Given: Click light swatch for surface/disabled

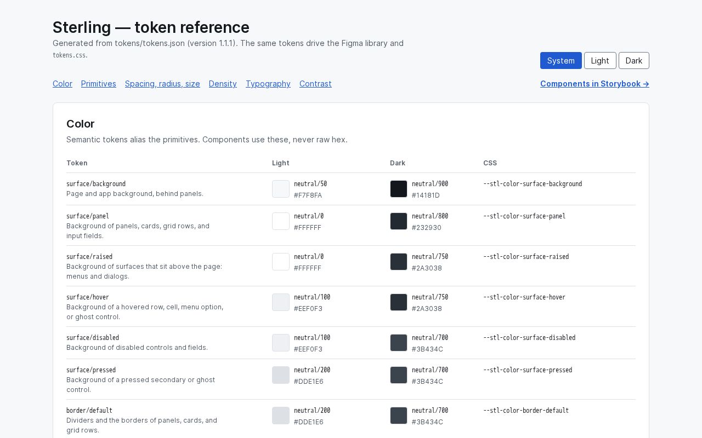Looking at the screenshot, I should tap(281, 343).
